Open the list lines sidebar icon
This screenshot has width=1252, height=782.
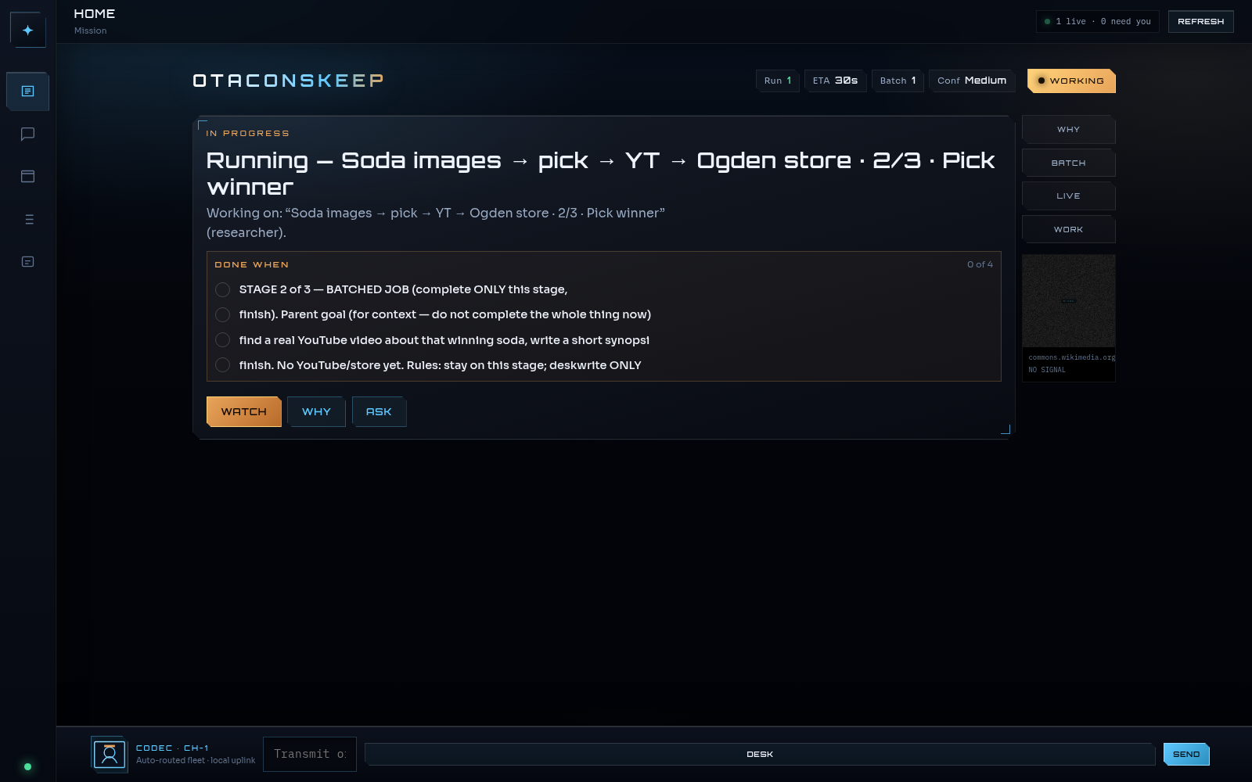(x=28, y=219)
